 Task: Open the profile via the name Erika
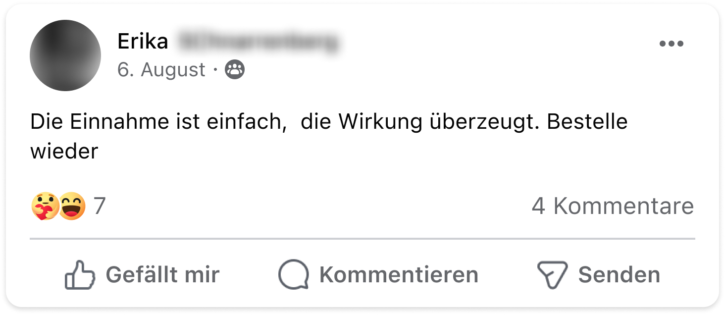click(143, 42)
